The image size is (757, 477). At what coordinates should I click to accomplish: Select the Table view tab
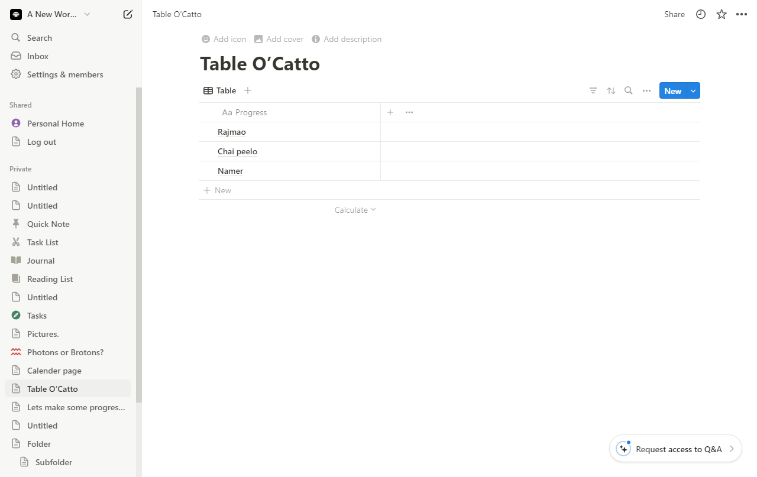coord(219,90)
